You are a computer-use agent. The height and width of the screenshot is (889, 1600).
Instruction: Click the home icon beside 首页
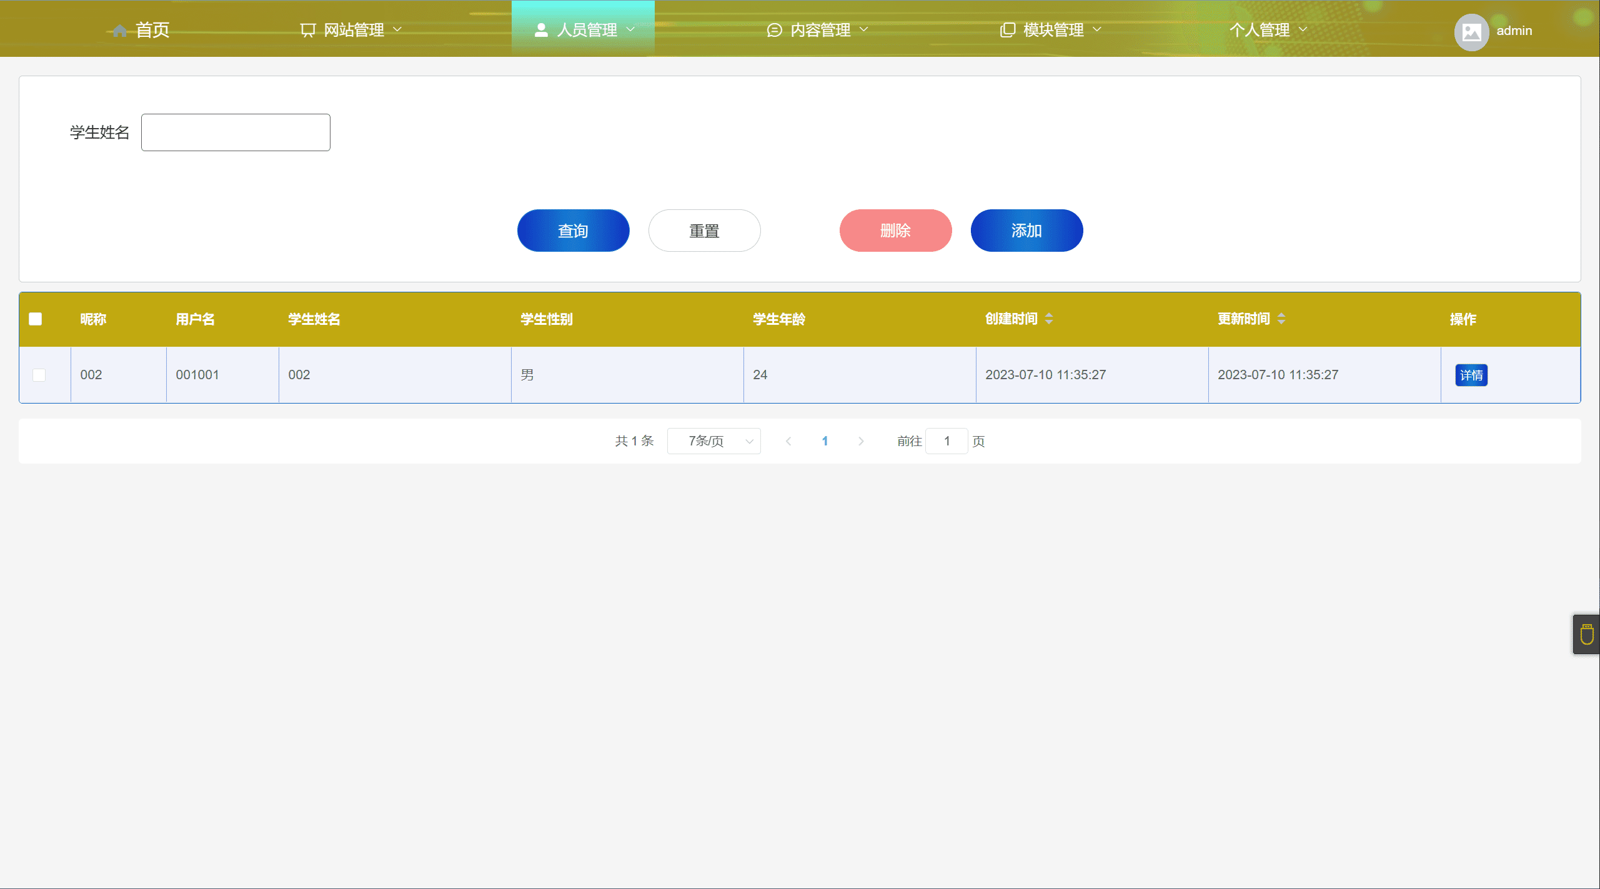pyautogui.click(x=120, y=31)
